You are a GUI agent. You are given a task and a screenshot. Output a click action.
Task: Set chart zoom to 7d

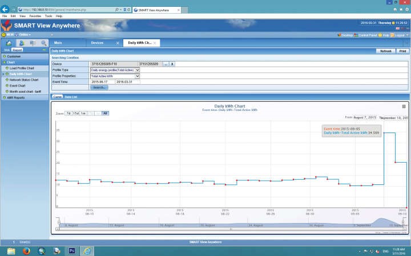68,113
